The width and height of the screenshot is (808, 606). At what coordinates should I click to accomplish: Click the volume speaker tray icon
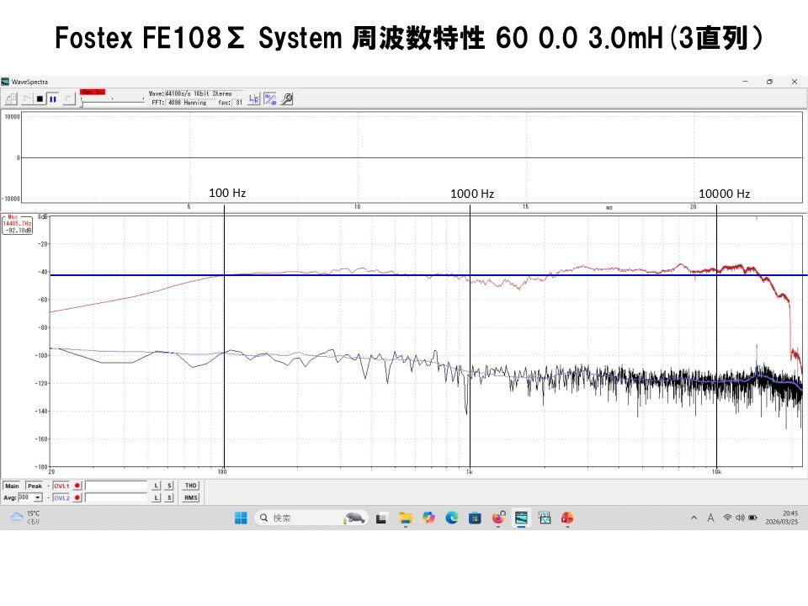740,518
